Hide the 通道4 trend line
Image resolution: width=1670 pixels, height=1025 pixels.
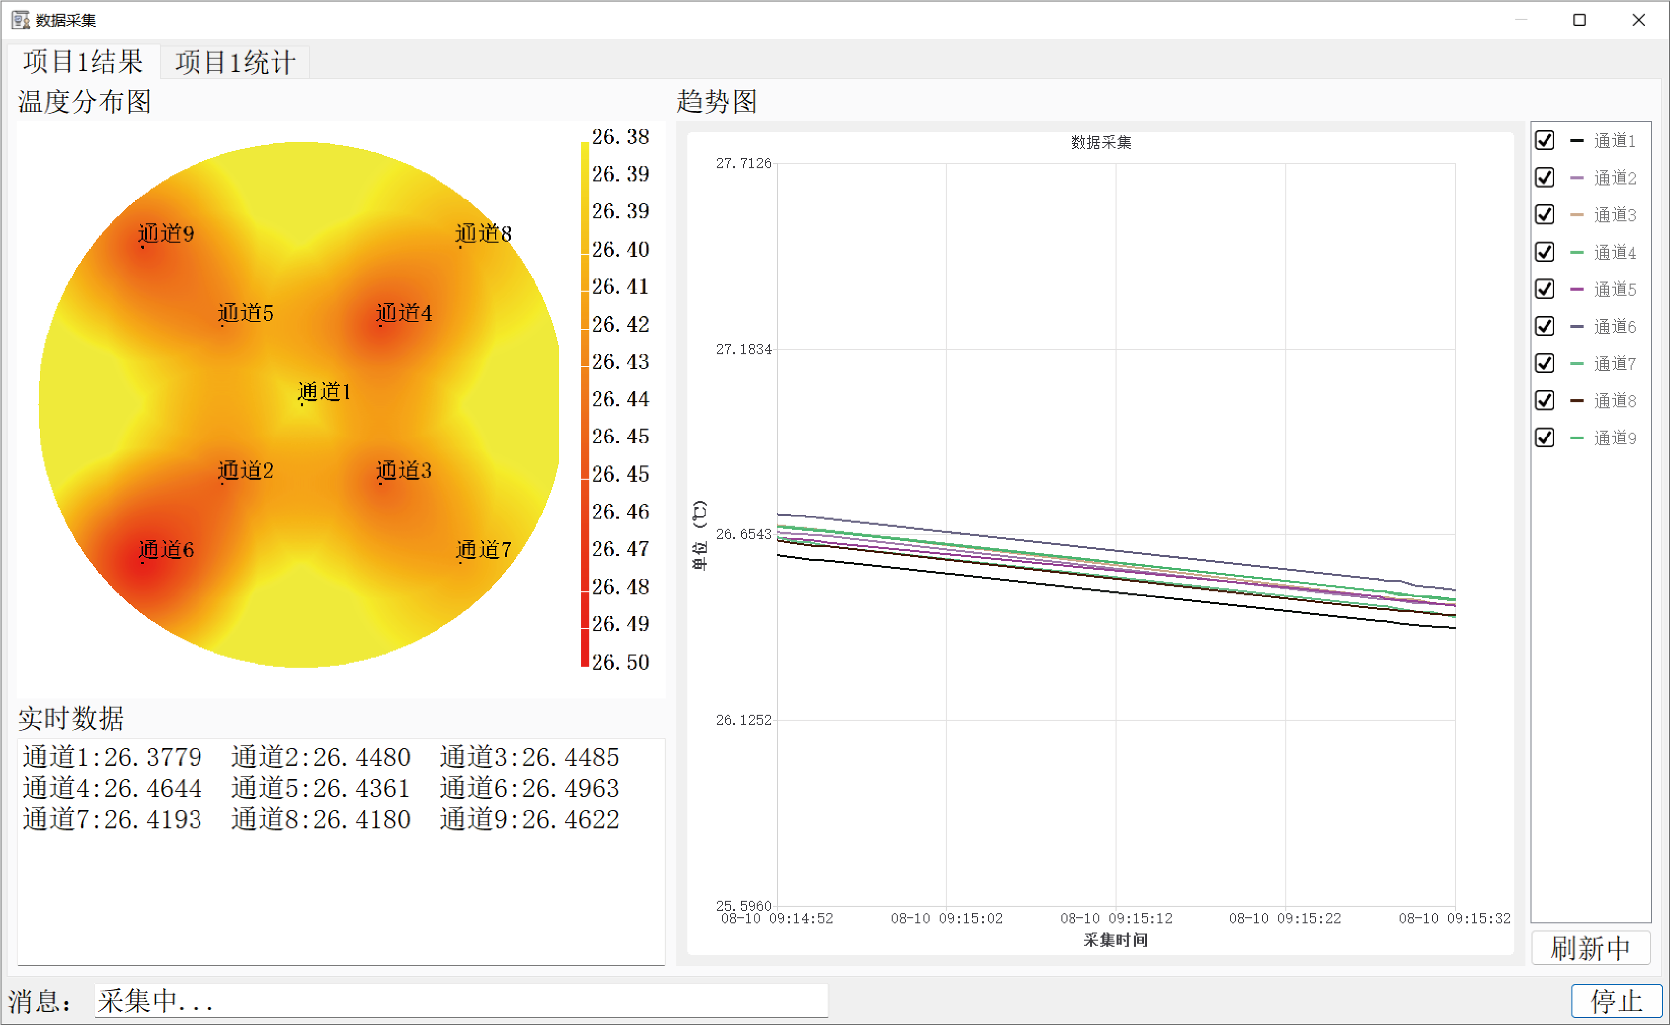(x=1545, y=252)
